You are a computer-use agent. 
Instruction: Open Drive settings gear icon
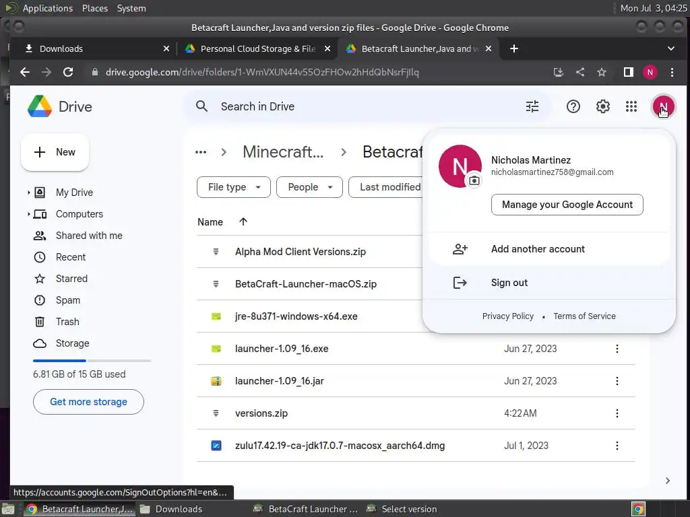[x=602, y=106]
